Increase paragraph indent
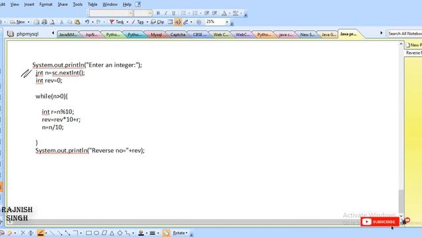Viewport: 422px width, 237px height. (215, 13)
